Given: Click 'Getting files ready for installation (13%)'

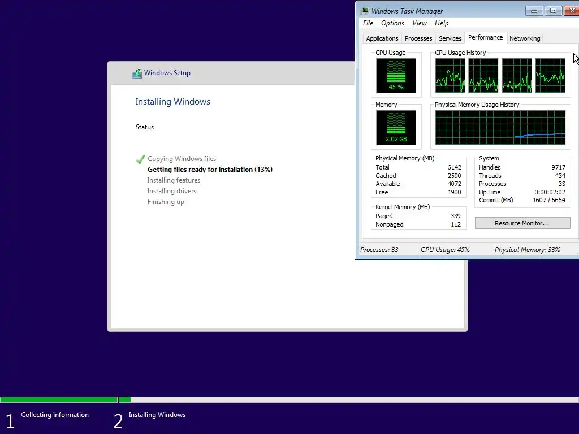Looking at the screenshot, I should pyautogui.click(x=210, y=170).
